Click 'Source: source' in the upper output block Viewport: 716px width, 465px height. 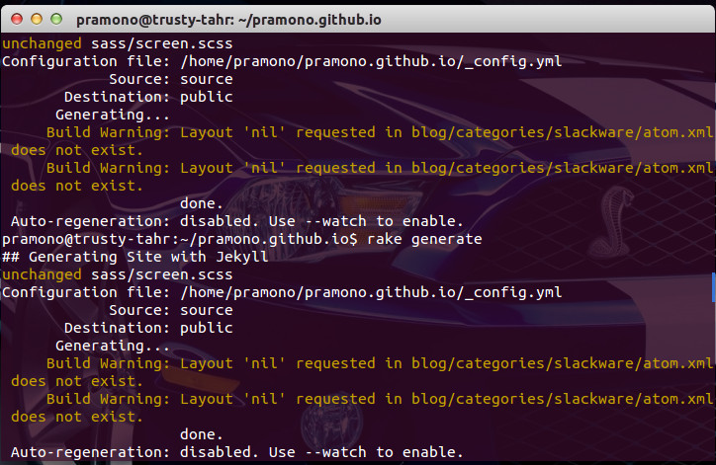tap(171, 79)
